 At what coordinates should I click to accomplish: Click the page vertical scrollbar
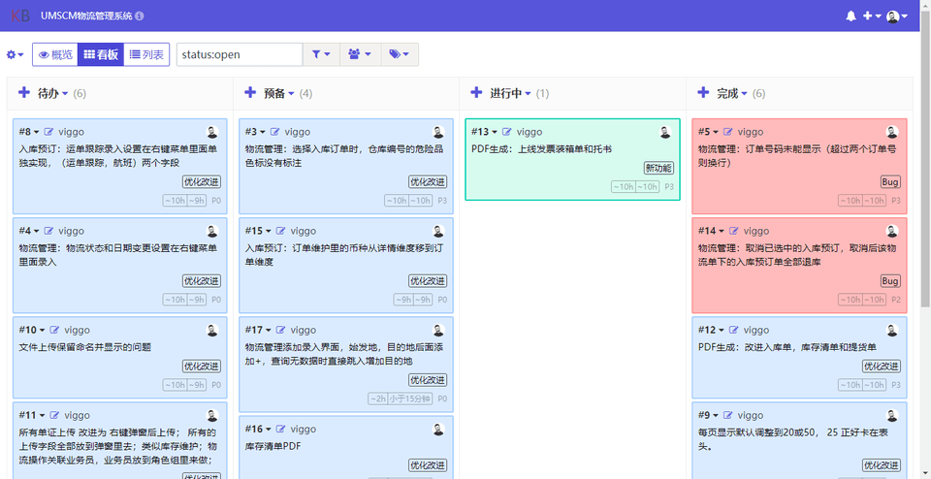point(925,160)
